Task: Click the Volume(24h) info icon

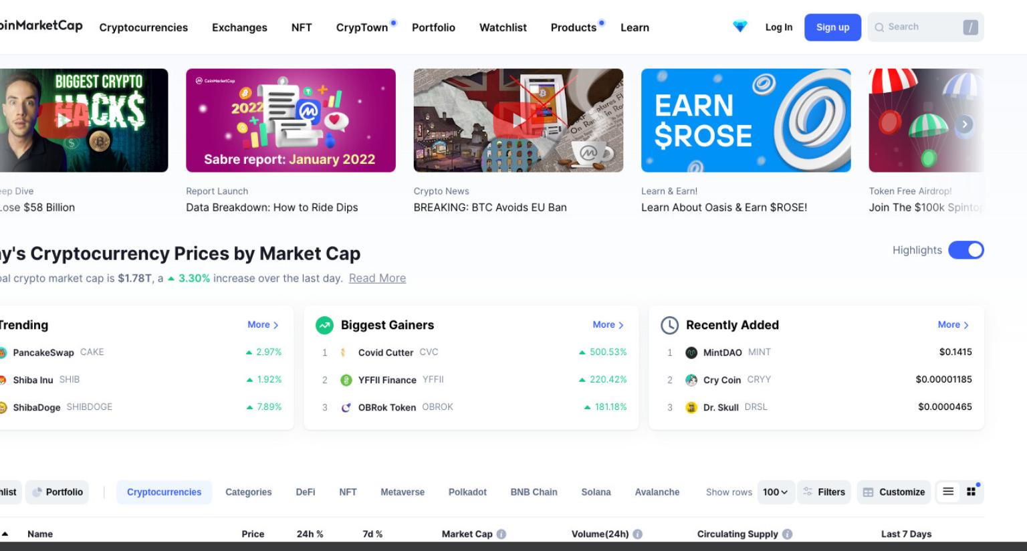Action: [637, 534]
